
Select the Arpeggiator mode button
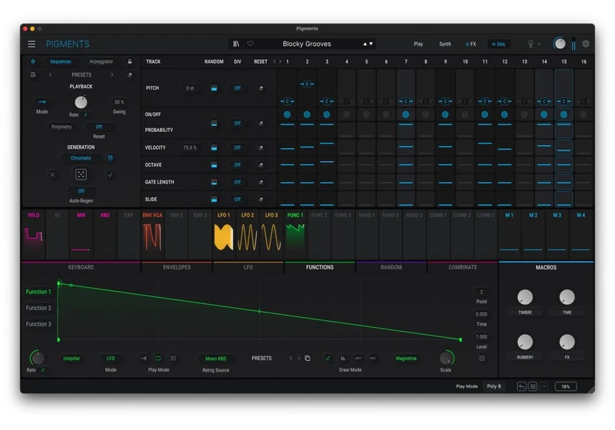pos(101,61)
